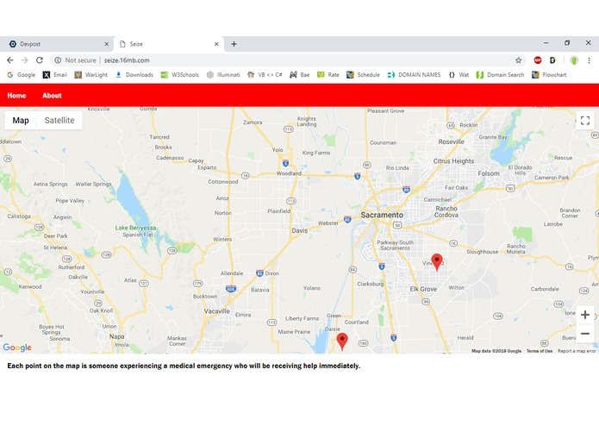Viewport: 599px width, 426px height.
Task: Bookmark this page with the star icon
Action: (x=518, y=60)
